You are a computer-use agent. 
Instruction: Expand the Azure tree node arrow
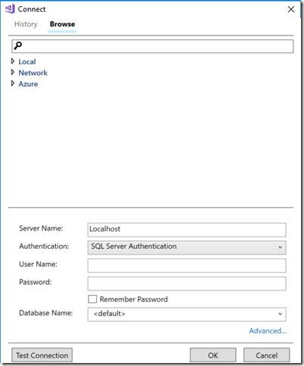(13, 83)
